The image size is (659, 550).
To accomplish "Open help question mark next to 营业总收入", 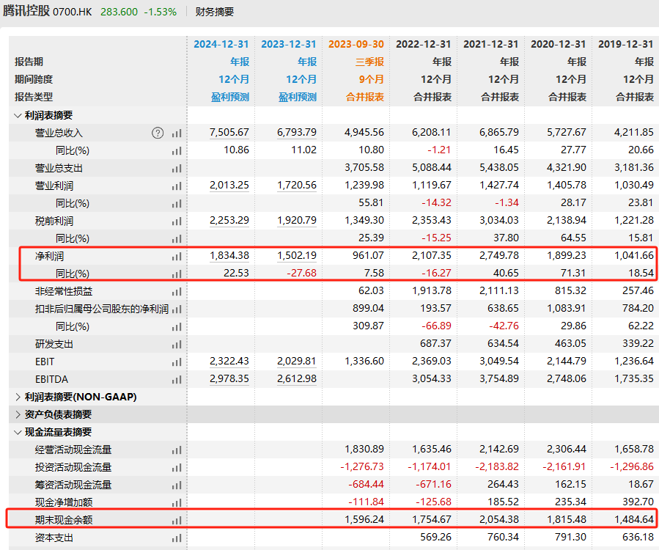I will [158, 133].
